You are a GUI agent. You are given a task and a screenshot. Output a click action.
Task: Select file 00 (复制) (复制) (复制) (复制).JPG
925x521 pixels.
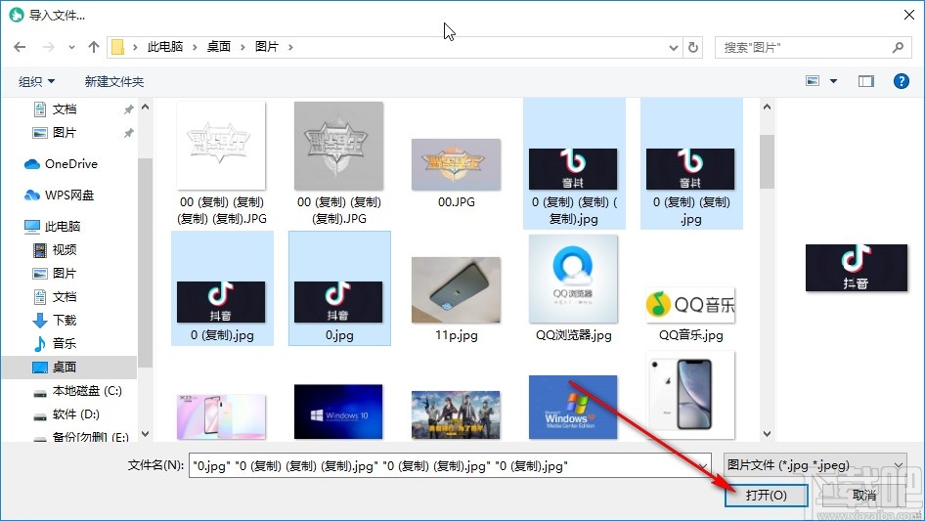pos(222,163)
